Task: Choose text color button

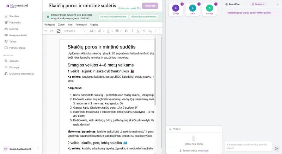Action: (x=108, y=31)
